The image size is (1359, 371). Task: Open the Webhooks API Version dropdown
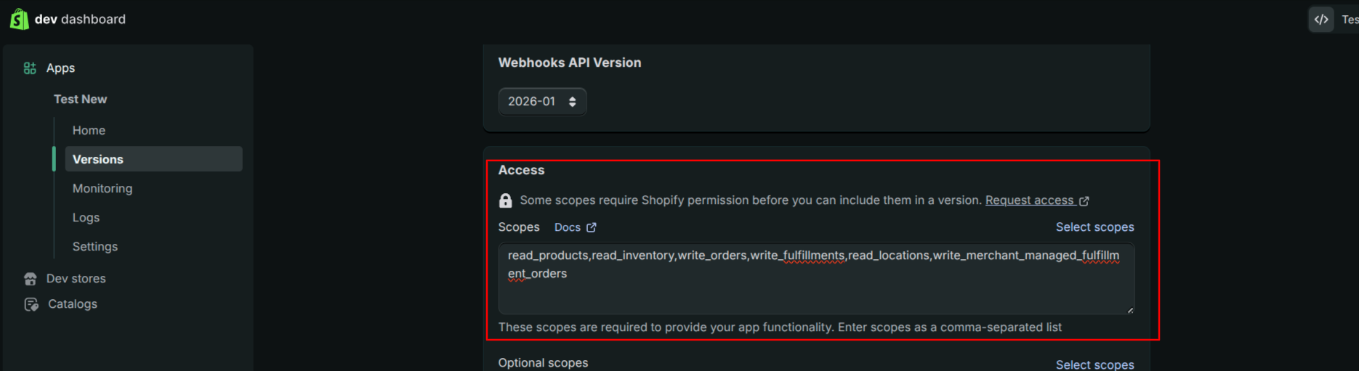542,102
